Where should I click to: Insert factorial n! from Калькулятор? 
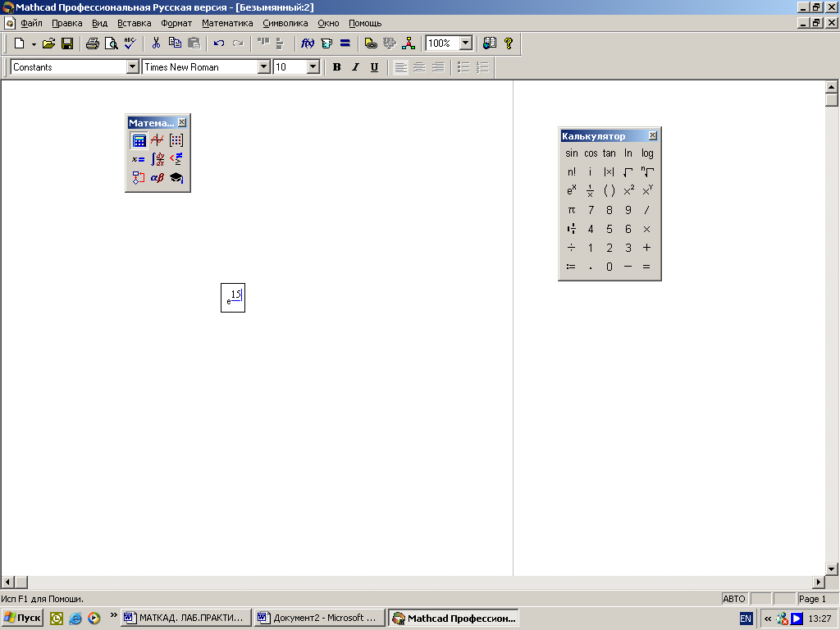572,172
